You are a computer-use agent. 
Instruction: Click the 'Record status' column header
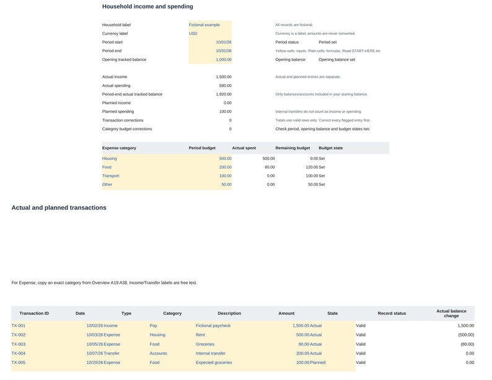pyautogui.click(x=392, y=314)
